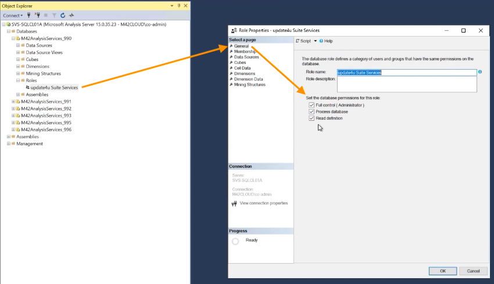The width and height of the screenshot is (494, 284).
Task: Toggle the Read definition checkbox
Action: pyautogui.click(x=312, y=118)
